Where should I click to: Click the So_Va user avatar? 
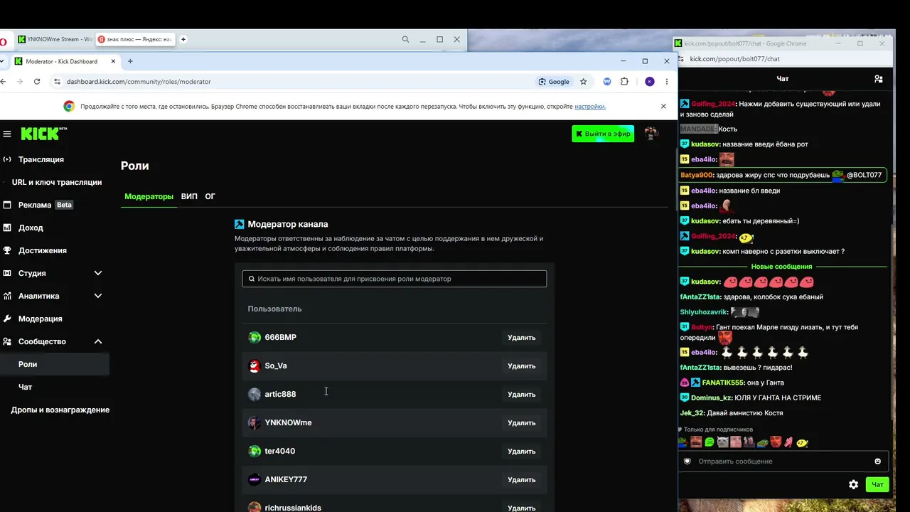point(255,366)
